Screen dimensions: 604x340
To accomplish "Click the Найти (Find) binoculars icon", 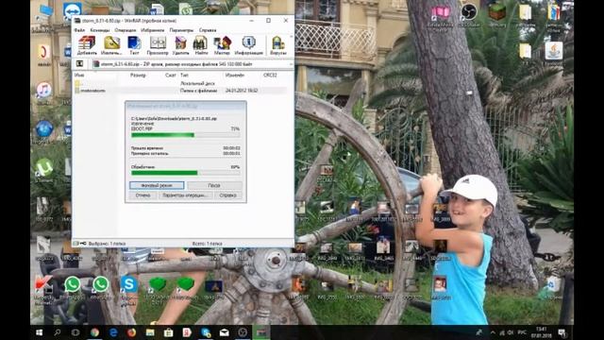I will point(200,45).
